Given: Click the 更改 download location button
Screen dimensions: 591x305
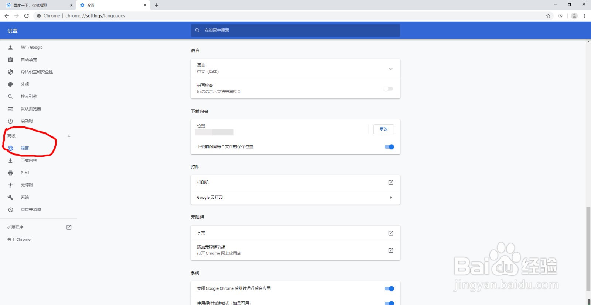Looking at the screenshot, I should point(383,129).
